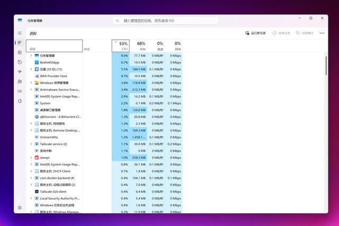Open the hamburger navigation menu
339x226 pixels.
[20, 33]
